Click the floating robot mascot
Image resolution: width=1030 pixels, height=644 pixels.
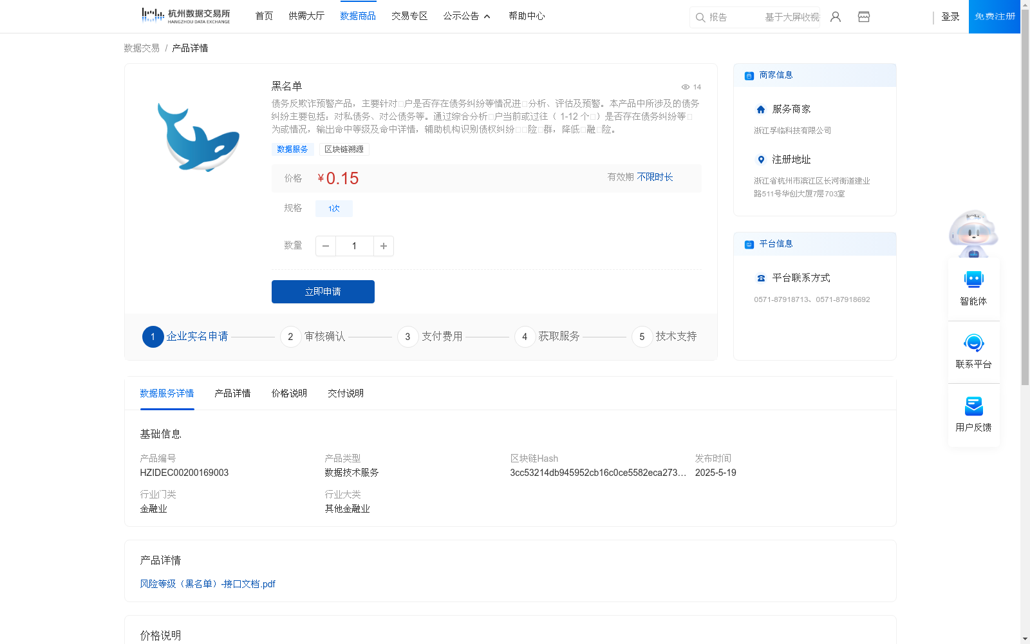click(973, 233)
